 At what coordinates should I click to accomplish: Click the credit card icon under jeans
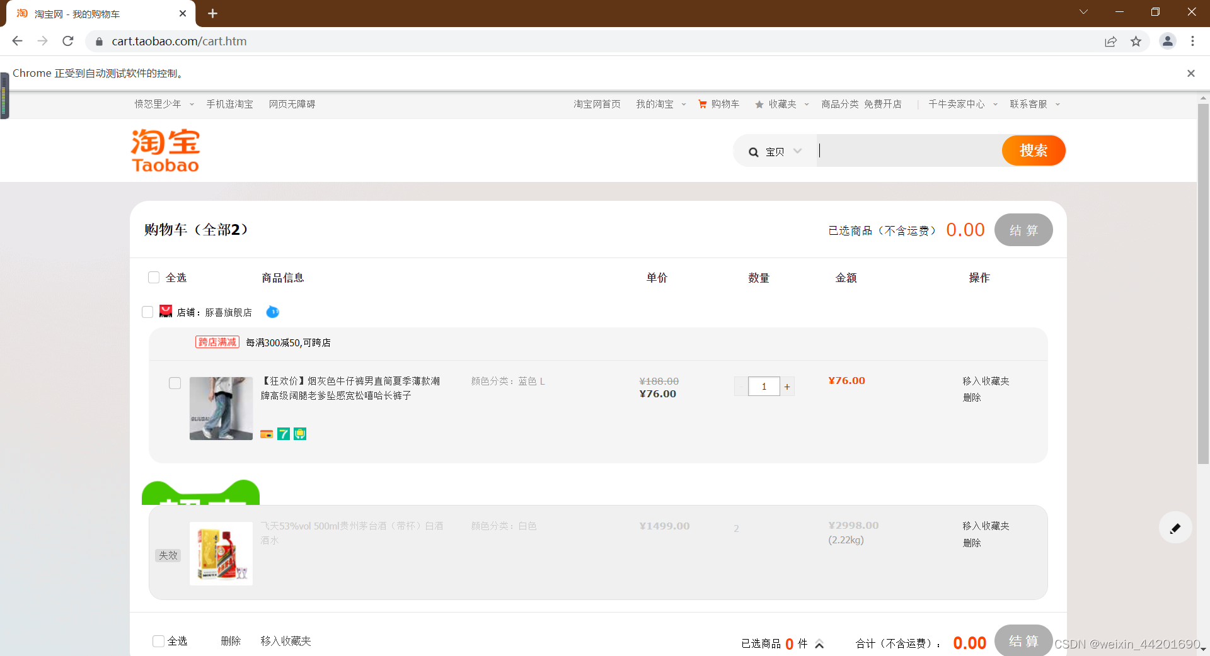pos(267,434)
